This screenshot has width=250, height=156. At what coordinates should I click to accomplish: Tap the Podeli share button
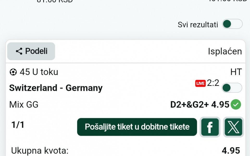click(x=31, y=51)
